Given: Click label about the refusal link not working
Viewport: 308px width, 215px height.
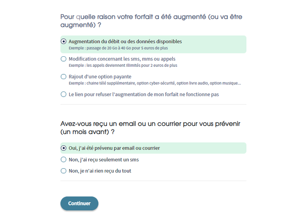Looking at the screenshot, I should [144, 95].
